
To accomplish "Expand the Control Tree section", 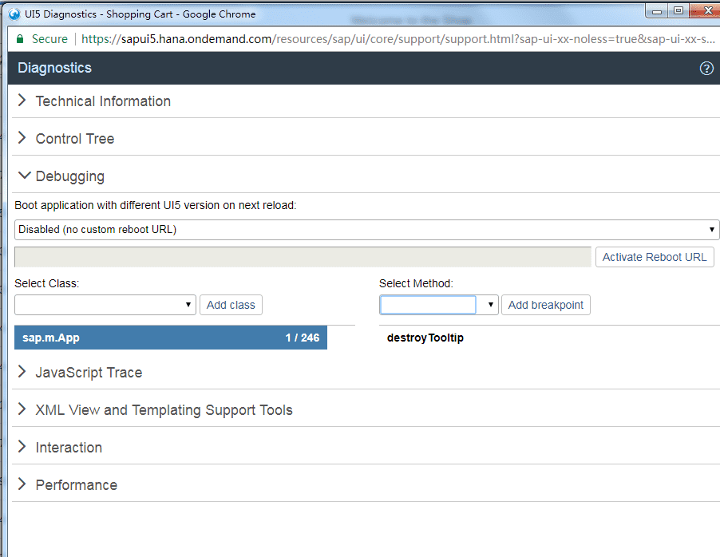I will (x=75, y=139).
